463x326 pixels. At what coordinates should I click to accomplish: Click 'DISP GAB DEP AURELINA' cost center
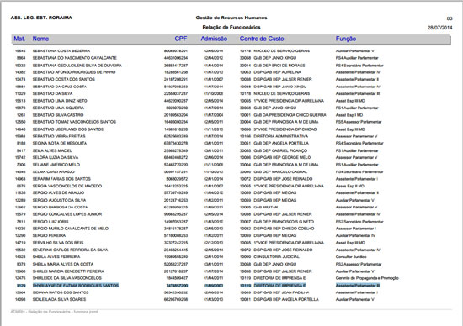(278, 72)
